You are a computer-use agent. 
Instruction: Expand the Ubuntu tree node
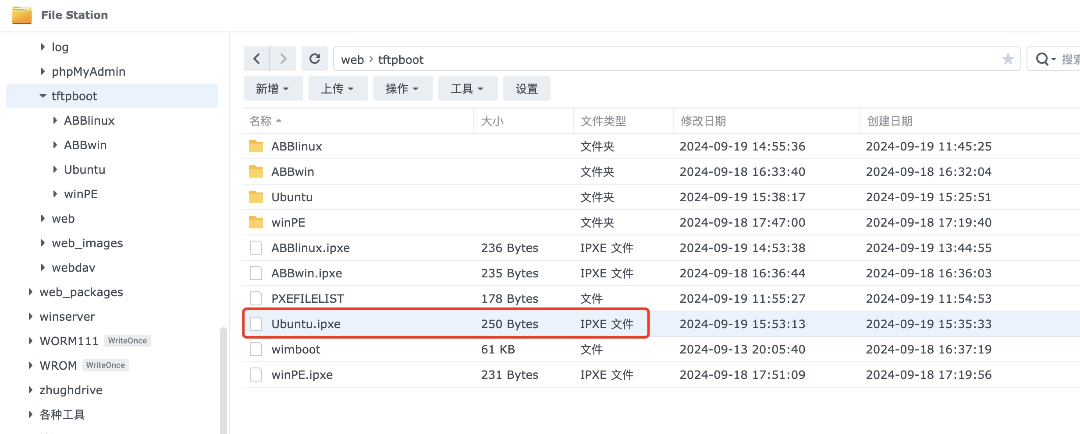click(55, 169)
